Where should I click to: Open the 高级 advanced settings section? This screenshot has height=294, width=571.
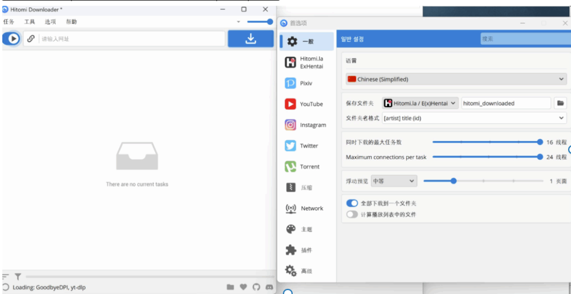pyautogui.click(x=307, y=271)
